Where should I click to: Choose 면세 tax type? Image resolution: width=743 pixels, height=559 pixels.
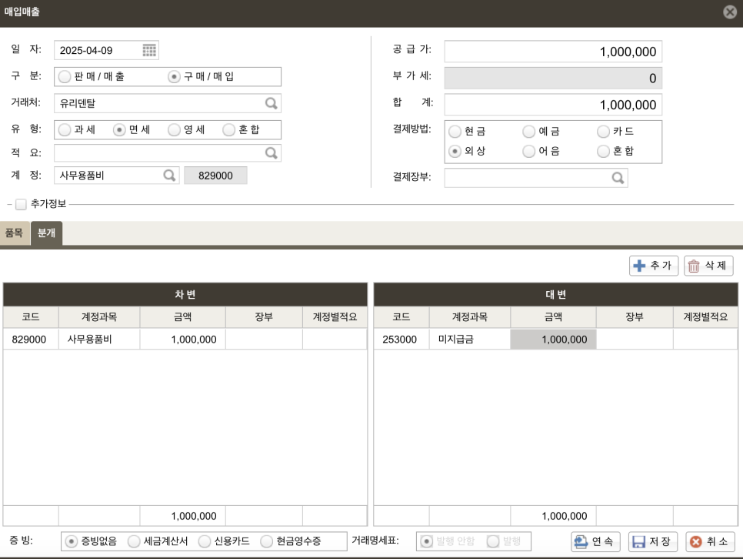click(x=119, y=129)
